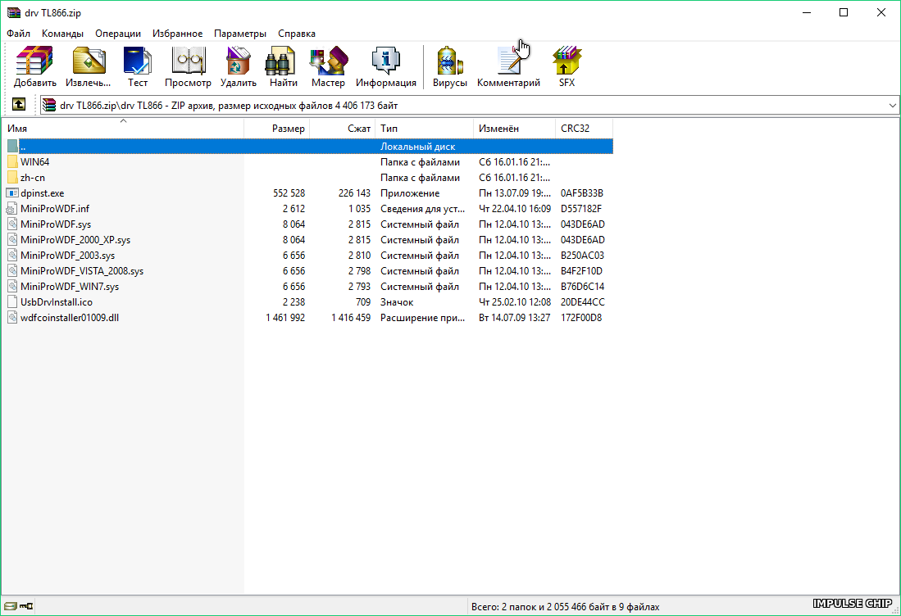The image size is (901, 616).
Task: Click the WinRAR icon in the title bar
Action: (x=14, y=12)
